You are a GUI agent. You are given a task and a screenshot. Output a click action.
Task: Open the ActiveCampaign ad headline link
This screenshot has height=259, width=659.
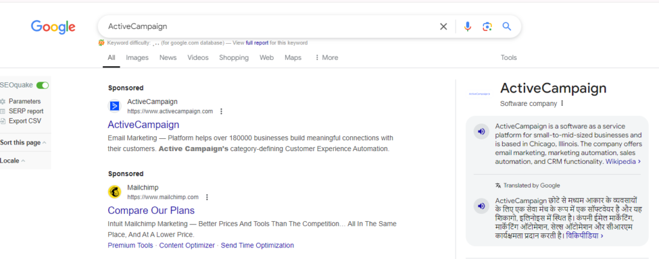144,125
